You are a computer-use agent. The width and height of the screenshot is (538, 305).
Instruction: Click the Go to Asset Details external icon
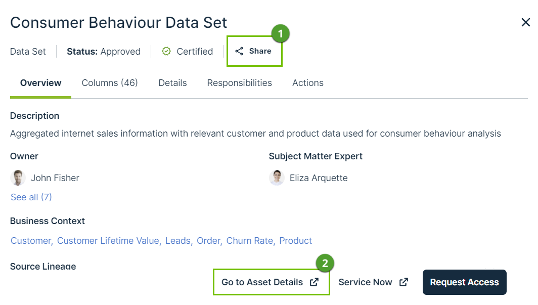click(314, 282)
